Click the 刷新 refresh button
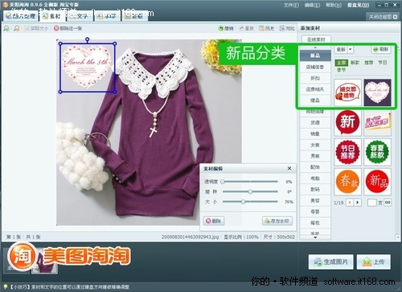 point(381,49)
